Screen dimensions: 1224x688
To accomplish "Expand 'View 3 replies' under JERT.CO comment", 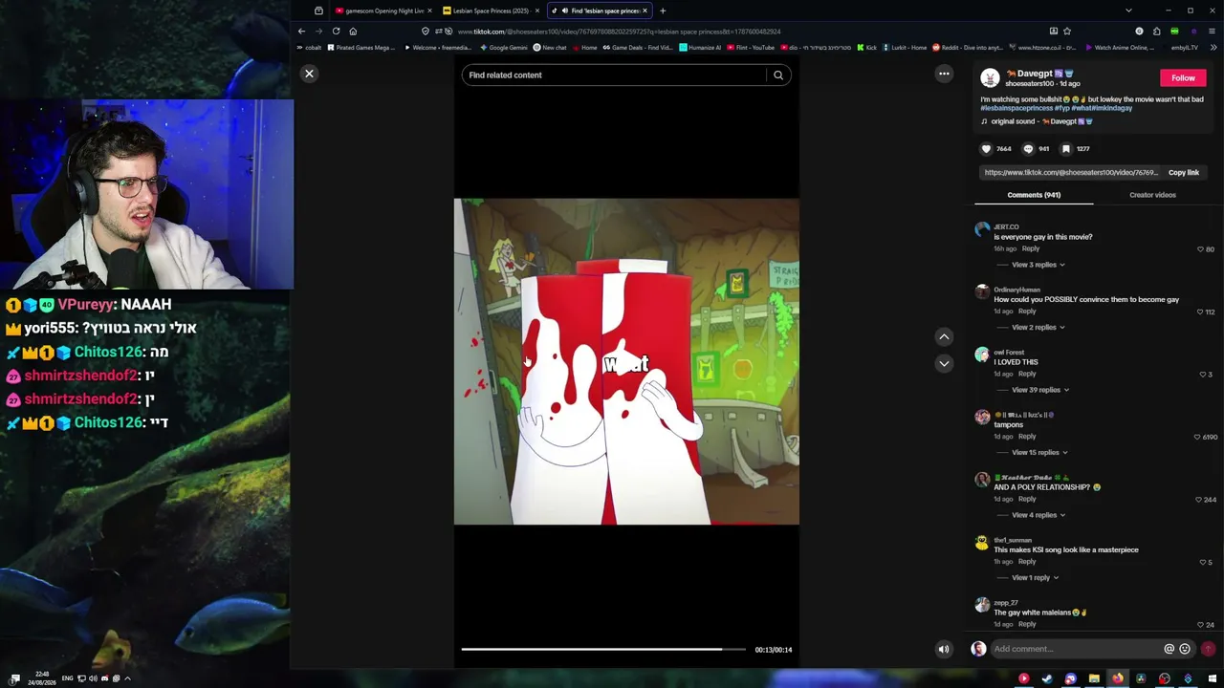I will [1038, 265].
